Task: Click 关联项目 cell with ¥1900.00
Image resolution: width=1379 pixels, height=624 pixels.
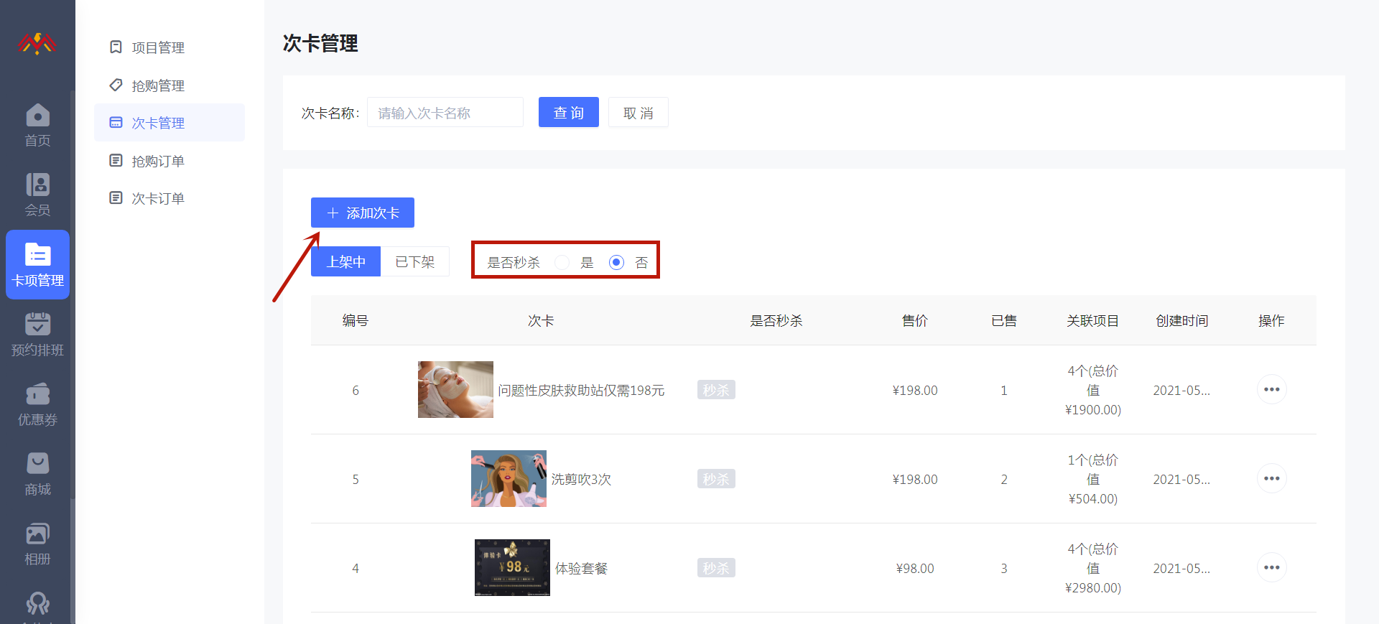Action: pos(1092,390)
